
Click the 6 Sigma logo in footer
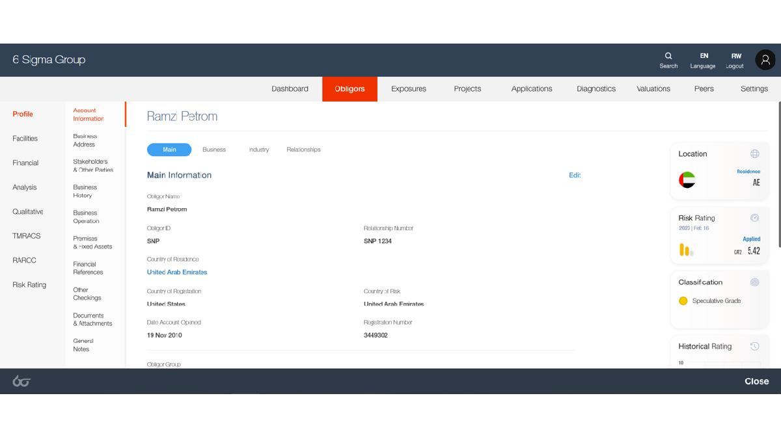tap(21, 381)
